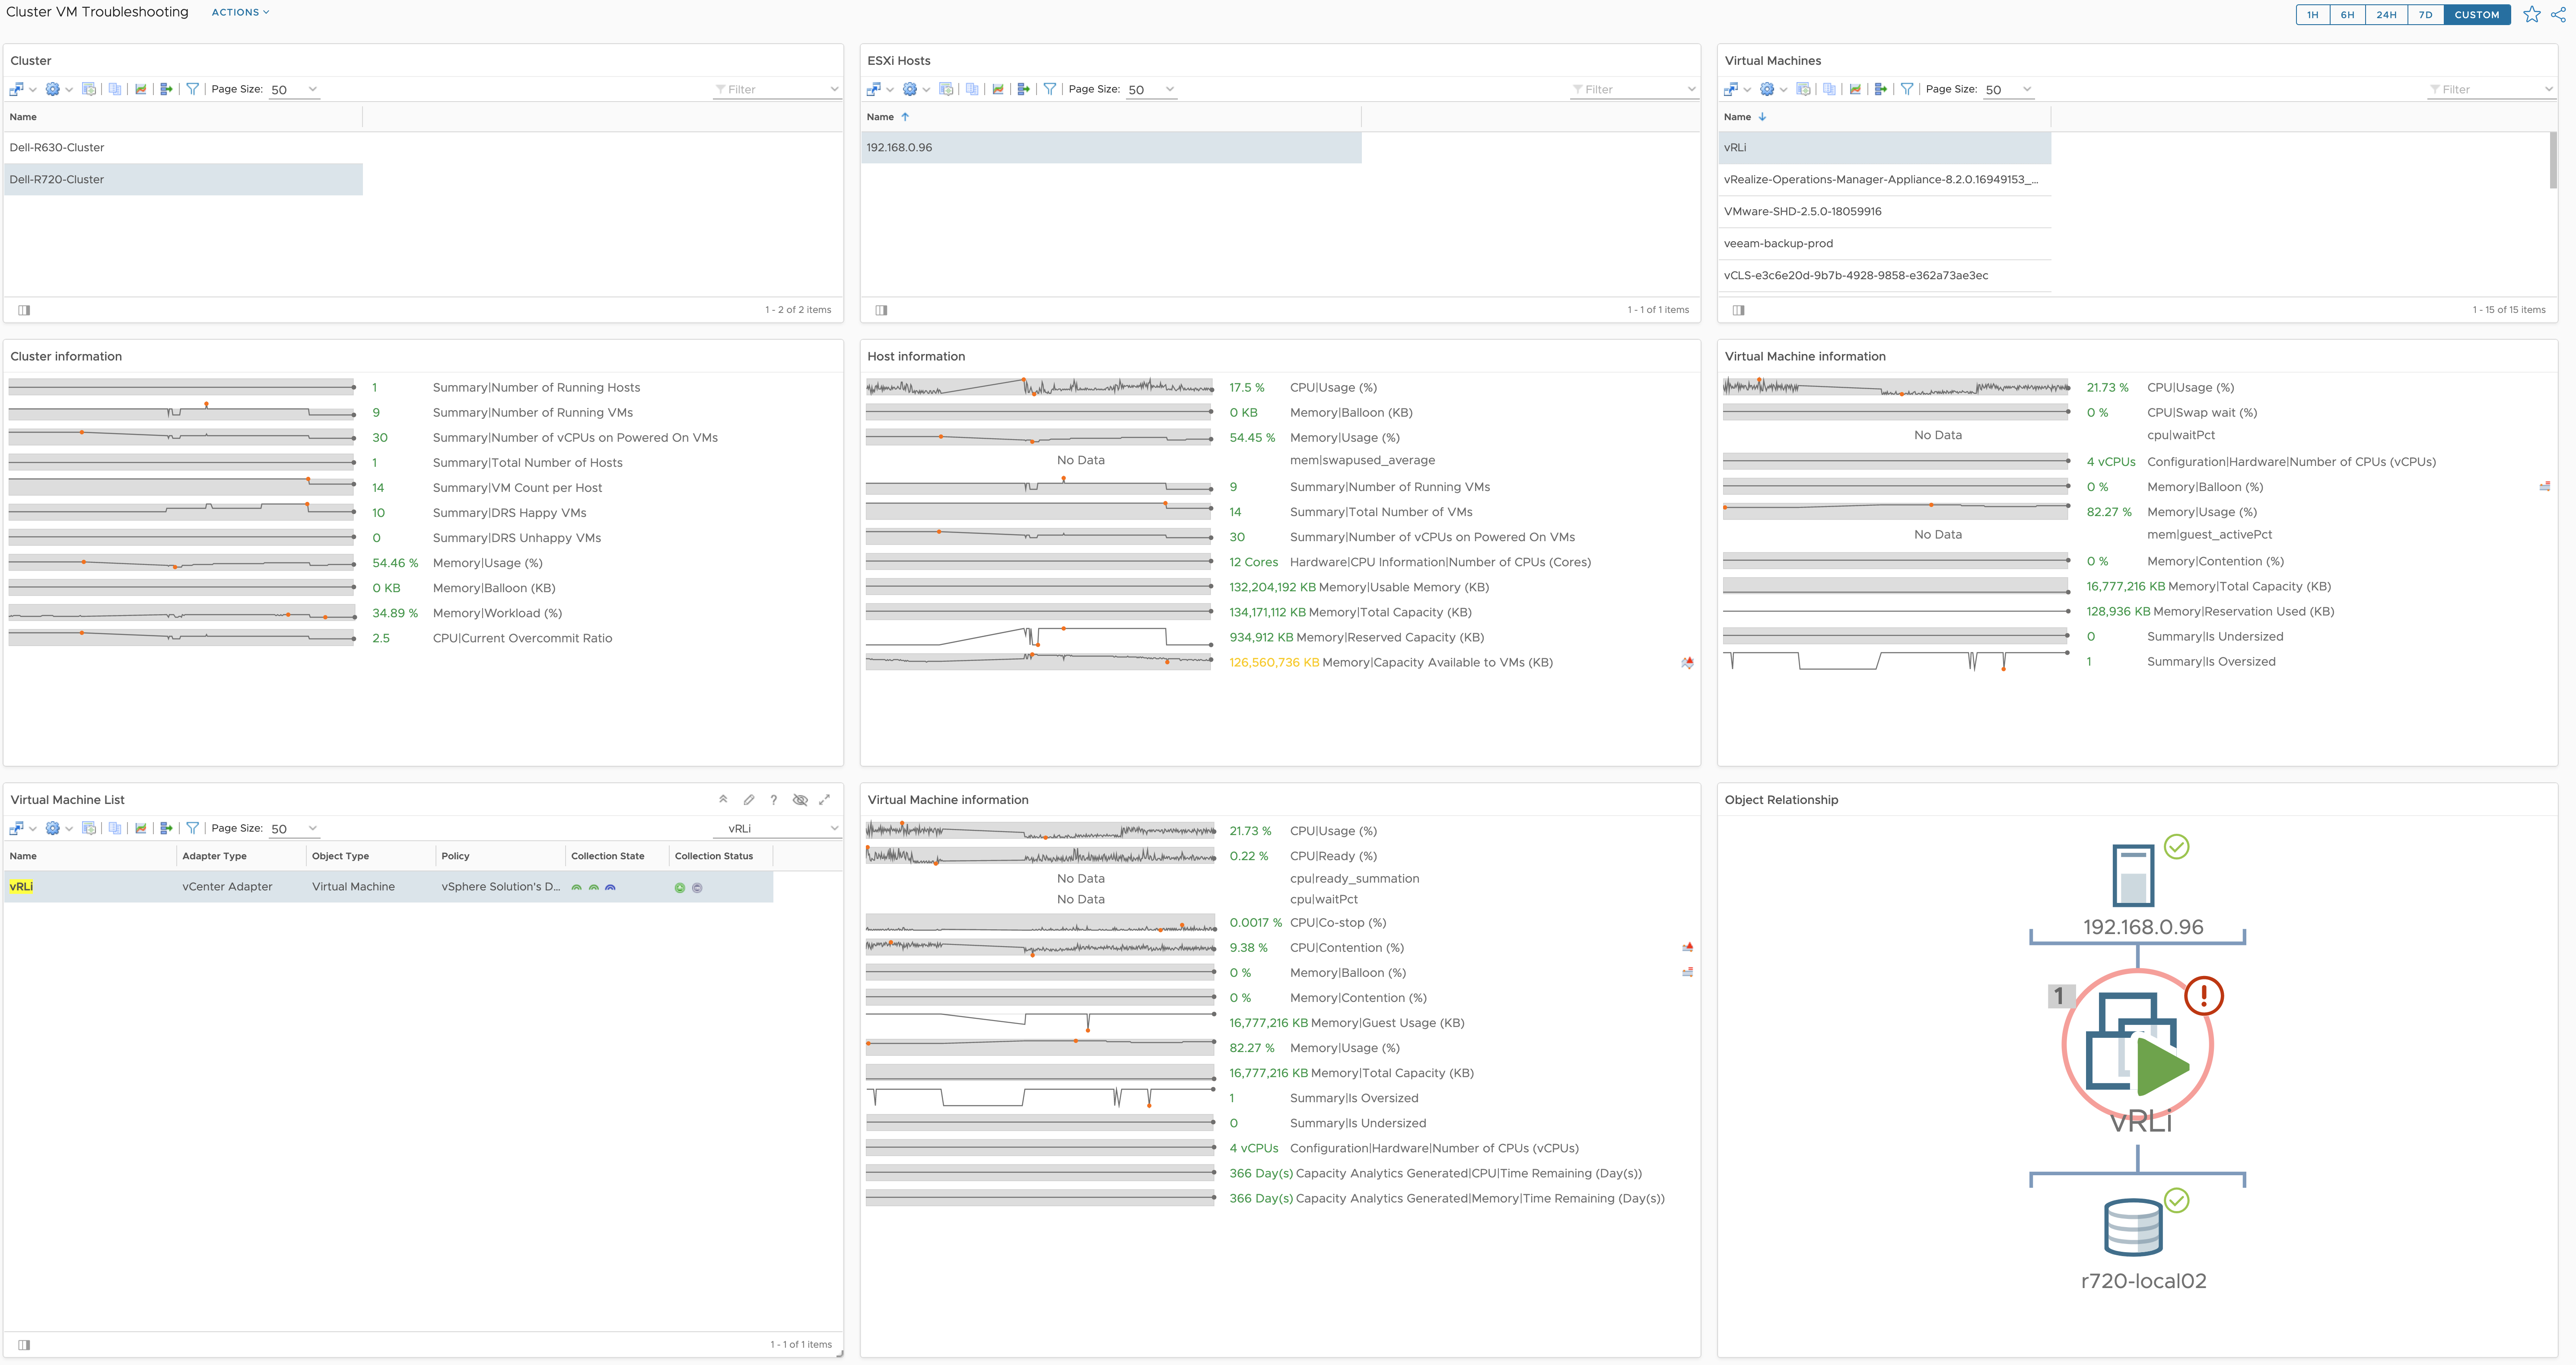This screenshot has width=2576, height=1365.
Task: Toggle column chooser at ESXi Hosts panel footer
Action: point(881,310)
